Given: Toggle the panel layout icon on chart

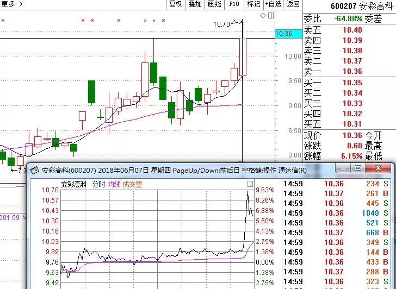Looking at the screenshot, I should (271, 16).
